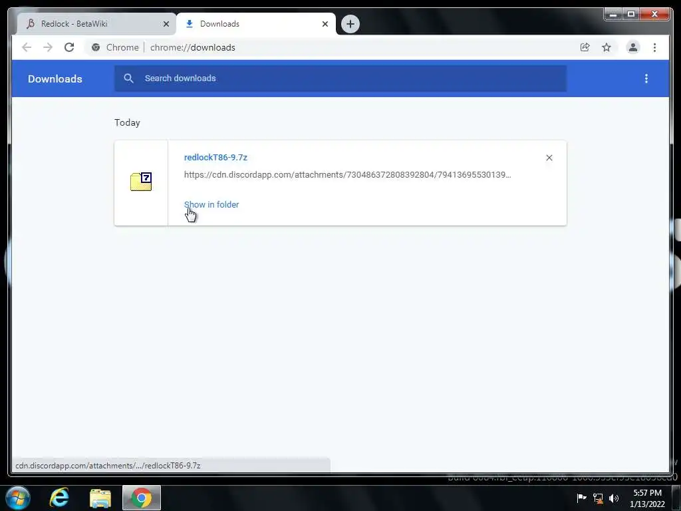
Task: Bookmark this page with the star icon
Action: click(607, 47)
